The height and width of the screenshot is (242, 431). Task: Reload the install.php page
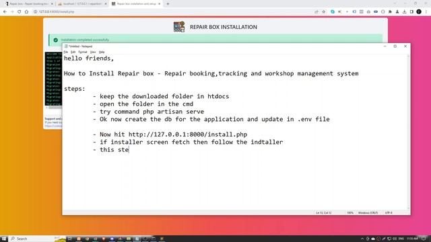tap(20, 12)
